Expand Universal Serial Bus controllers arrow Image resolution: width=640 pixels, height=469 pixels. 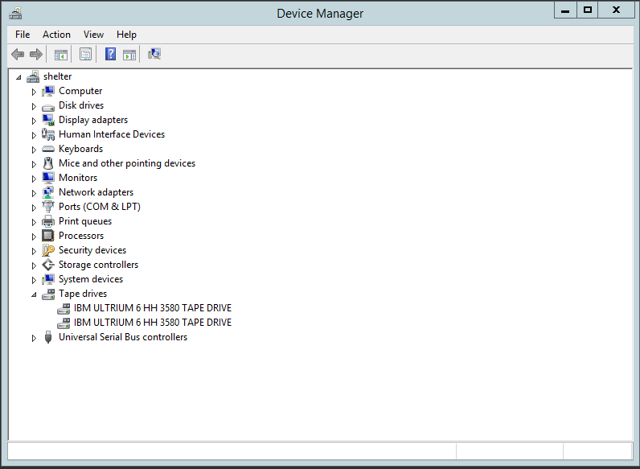(34, 338)
